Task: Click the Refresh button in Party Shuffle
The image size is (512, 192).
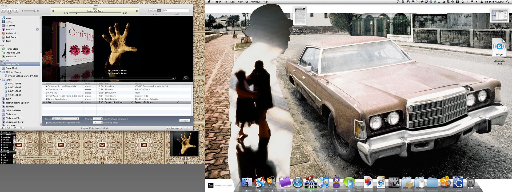Action: (x=185, y=121)
